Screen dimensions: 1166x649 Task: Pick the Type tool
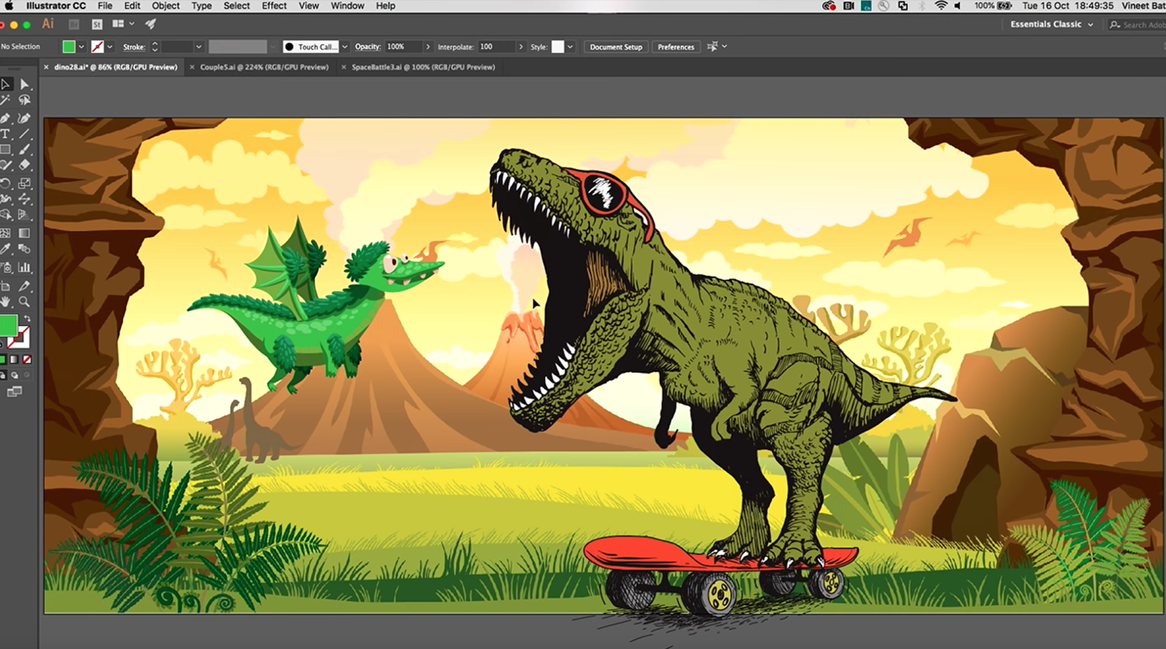5,134
